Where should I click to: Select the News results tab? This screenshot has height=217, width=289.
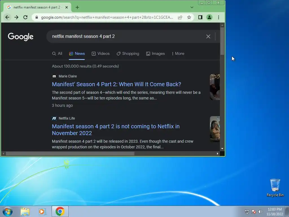pos(77,53)
